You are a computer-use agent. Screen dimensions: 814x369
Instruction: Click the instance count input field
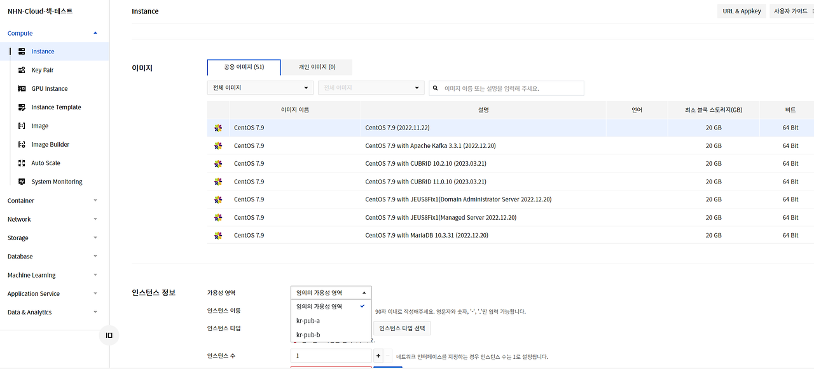click(331, 356)
